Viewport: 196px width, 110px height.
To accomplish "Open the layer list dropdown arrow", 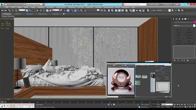I will 169,10.
